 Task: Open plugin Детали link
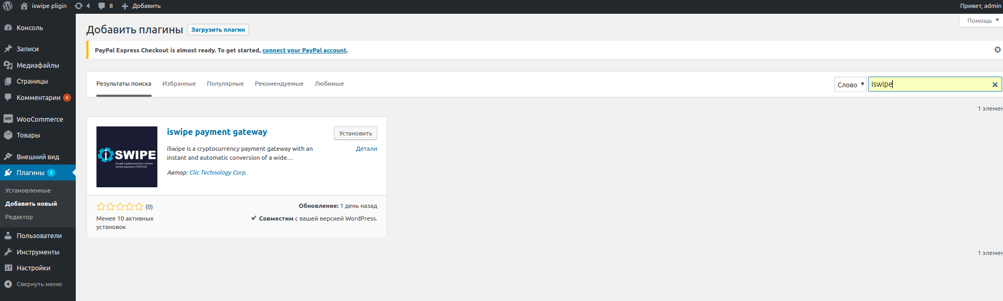[366, 149]
